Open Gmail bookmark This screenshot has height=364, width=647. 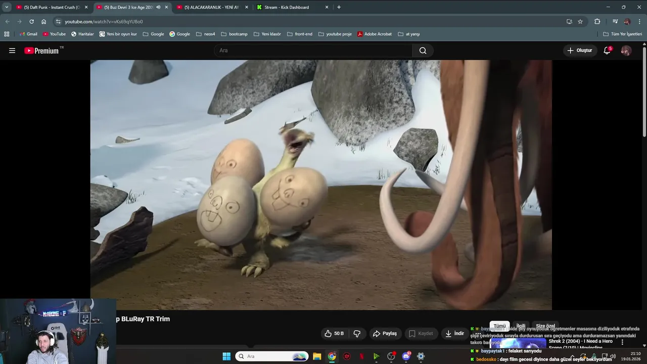click(28, 34)
